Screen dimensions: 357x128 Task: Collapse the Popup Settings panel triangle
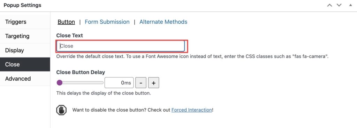(x=351, y=5)
